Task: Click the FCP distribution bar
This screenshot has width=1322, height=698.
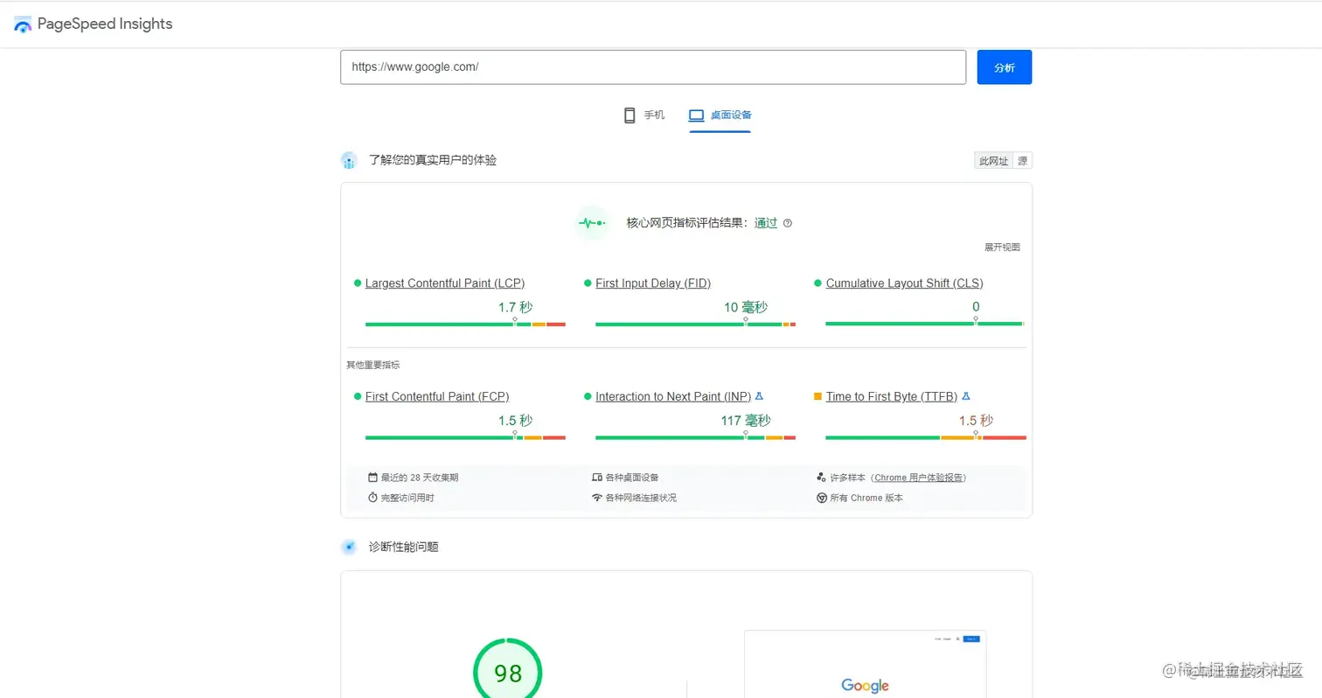Action: click(465, 437)
